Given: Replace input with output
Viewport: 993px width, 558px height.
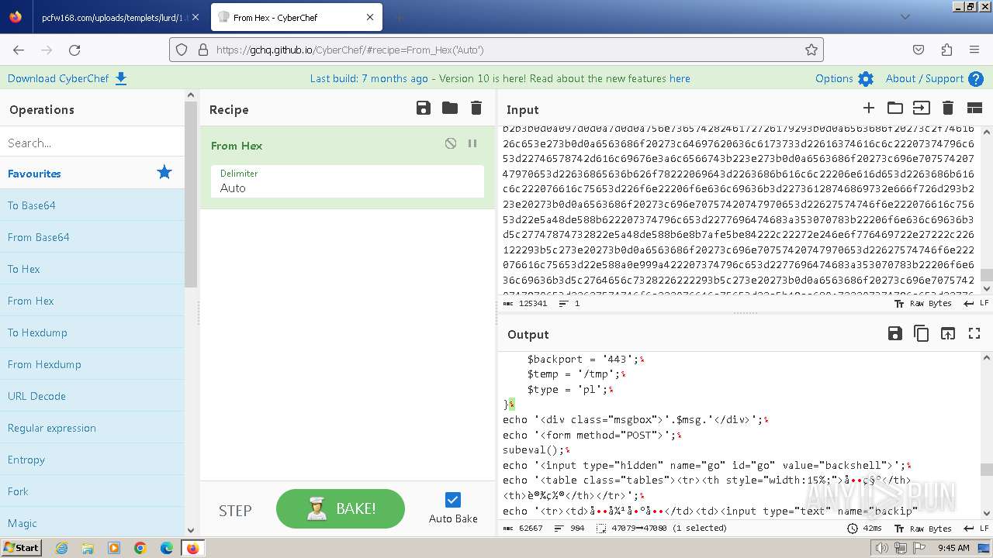Looking at the screenshot, I should coord(948,333).
